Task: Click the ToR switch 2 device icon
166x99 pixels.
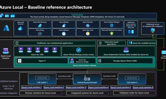Action: point(132,78)
